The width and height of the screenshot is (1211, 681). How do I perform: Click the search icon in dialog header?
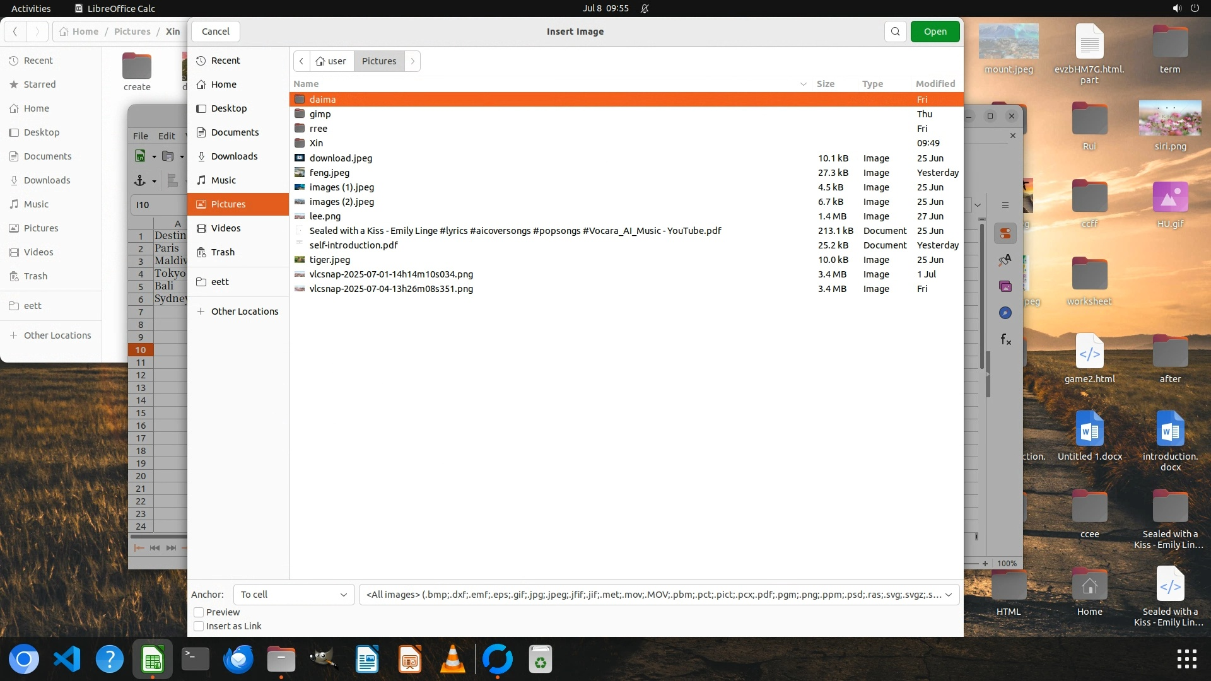[x=895, y=32]
